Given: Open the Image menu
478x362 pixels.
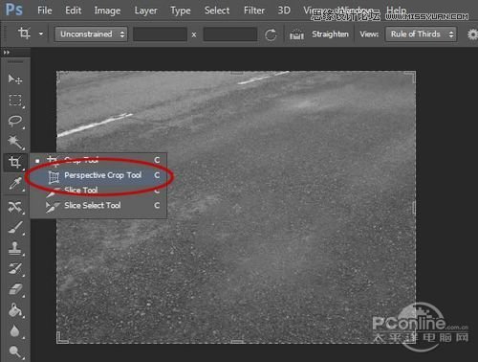Looking at the screenshot, I should point(107,11).
